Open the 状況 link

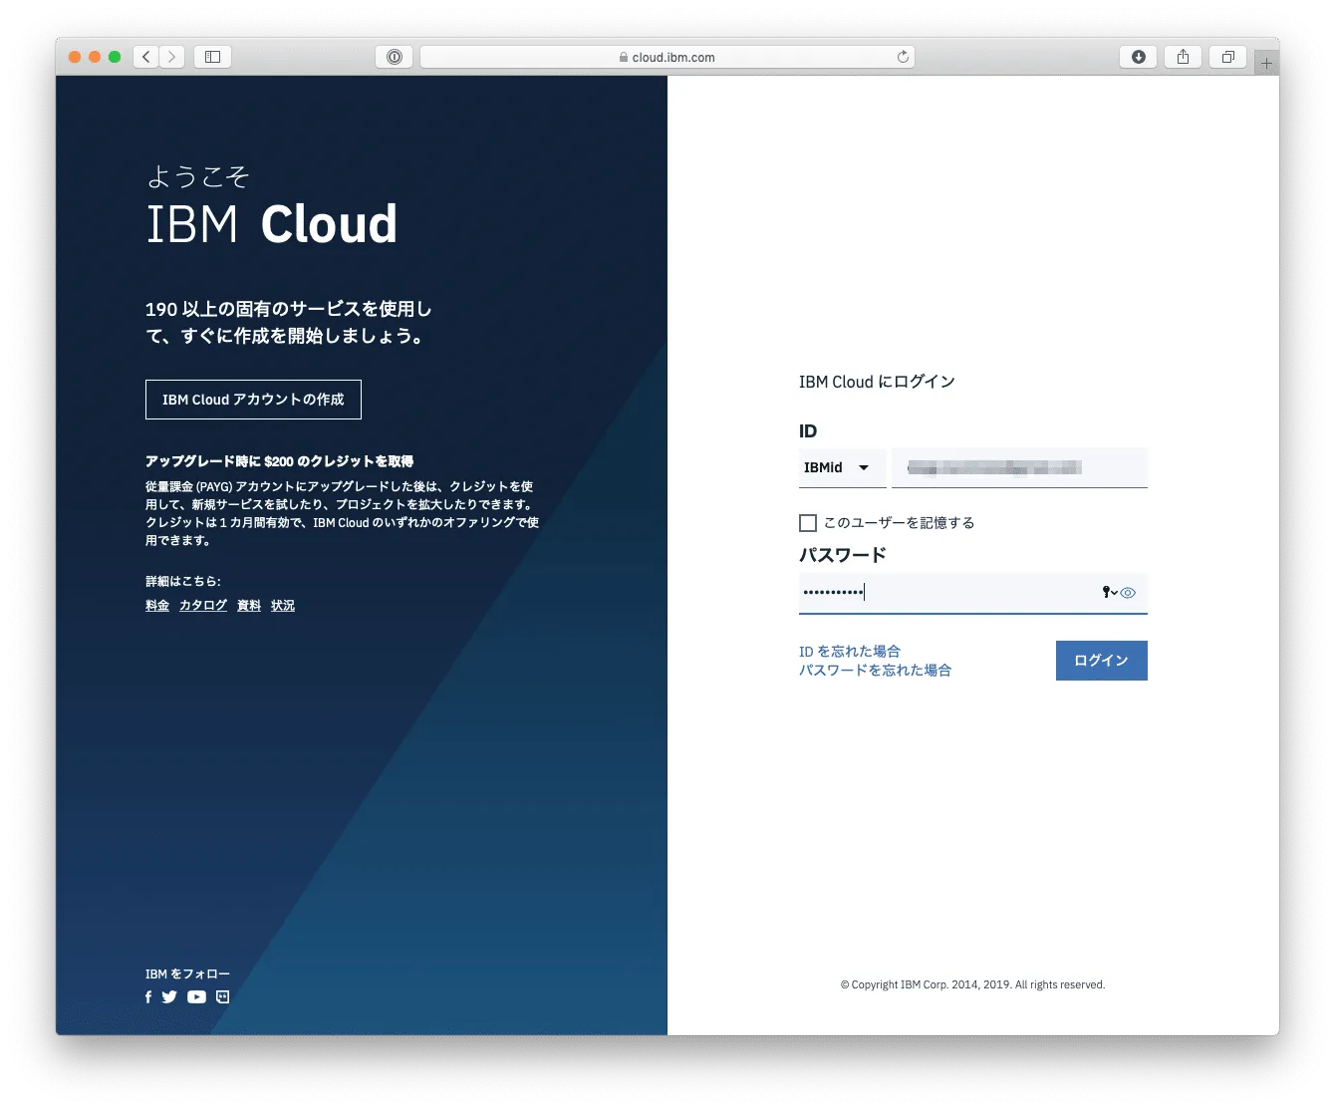tap(283, 606)
